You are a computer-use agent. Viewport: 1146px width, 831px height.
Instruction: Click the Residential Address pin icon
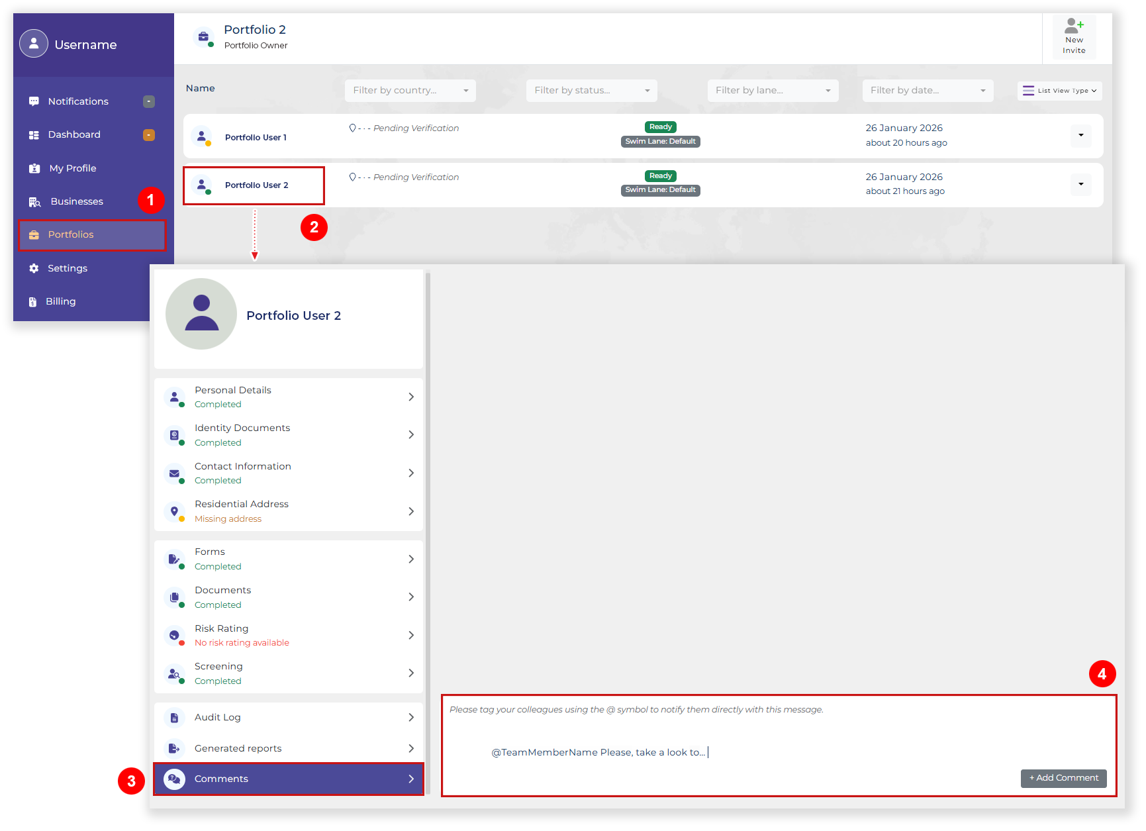(x=174, y=511)
